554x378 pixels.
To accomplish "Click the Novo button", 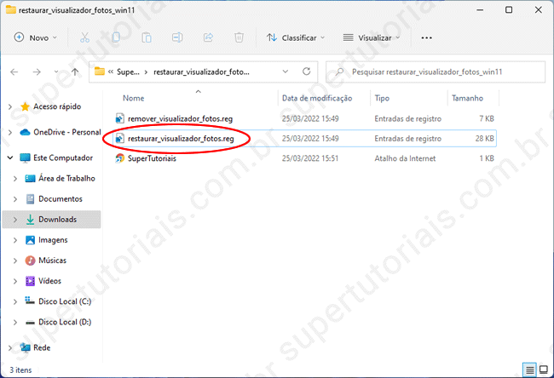I will pos(36,37).
